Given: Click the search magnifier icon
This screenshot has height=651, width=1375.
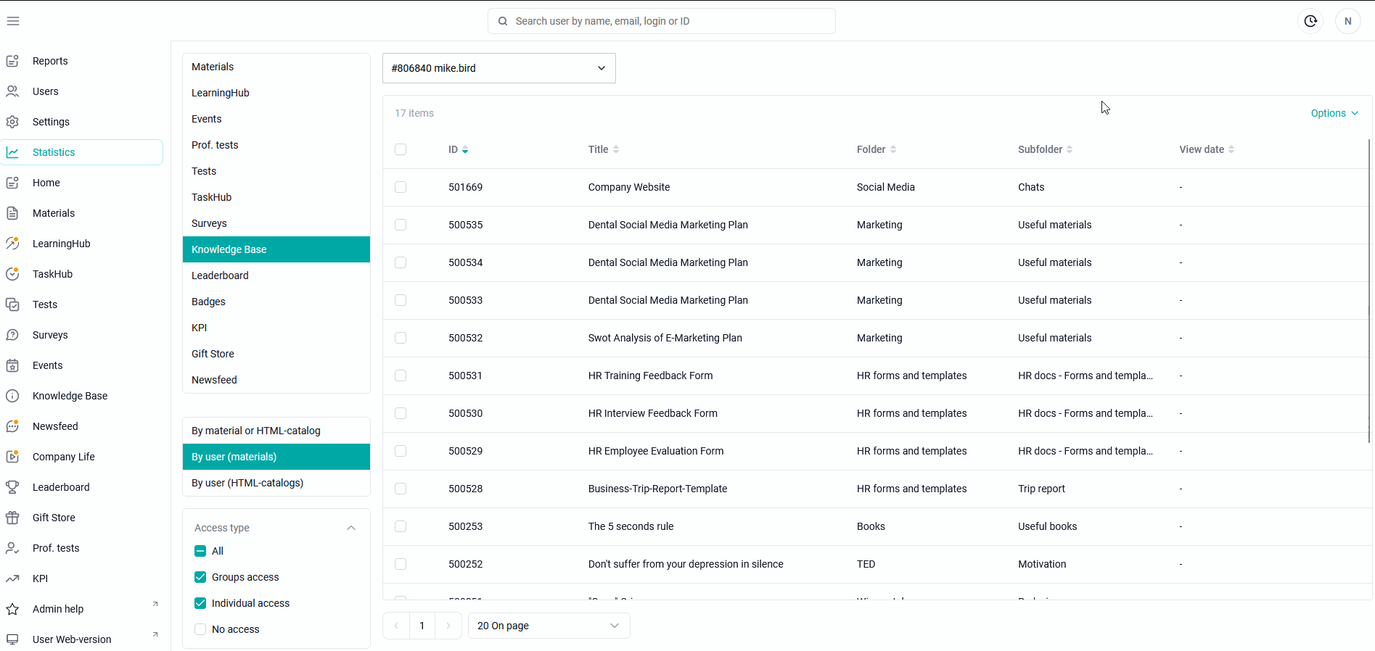Looking at the screenshot, I should [503, 21].
